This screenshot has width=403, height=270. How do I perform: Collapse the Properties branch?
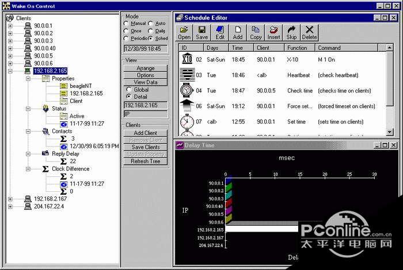(28, 79)
